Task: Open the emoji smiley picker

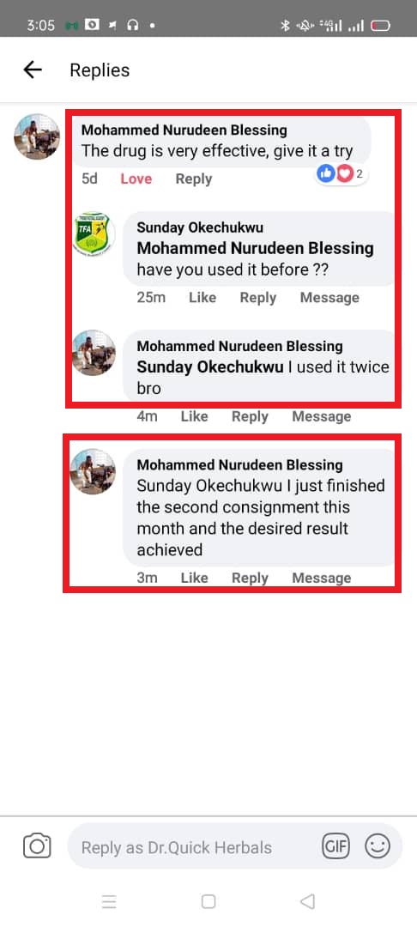Action: point(378,846)
